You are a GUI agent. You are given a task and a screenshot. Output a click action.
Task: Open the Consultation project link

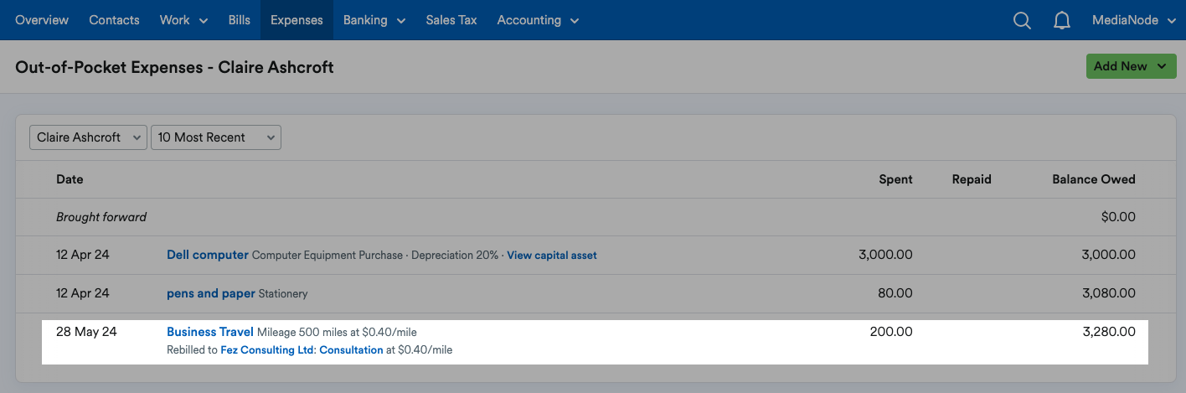352,349
